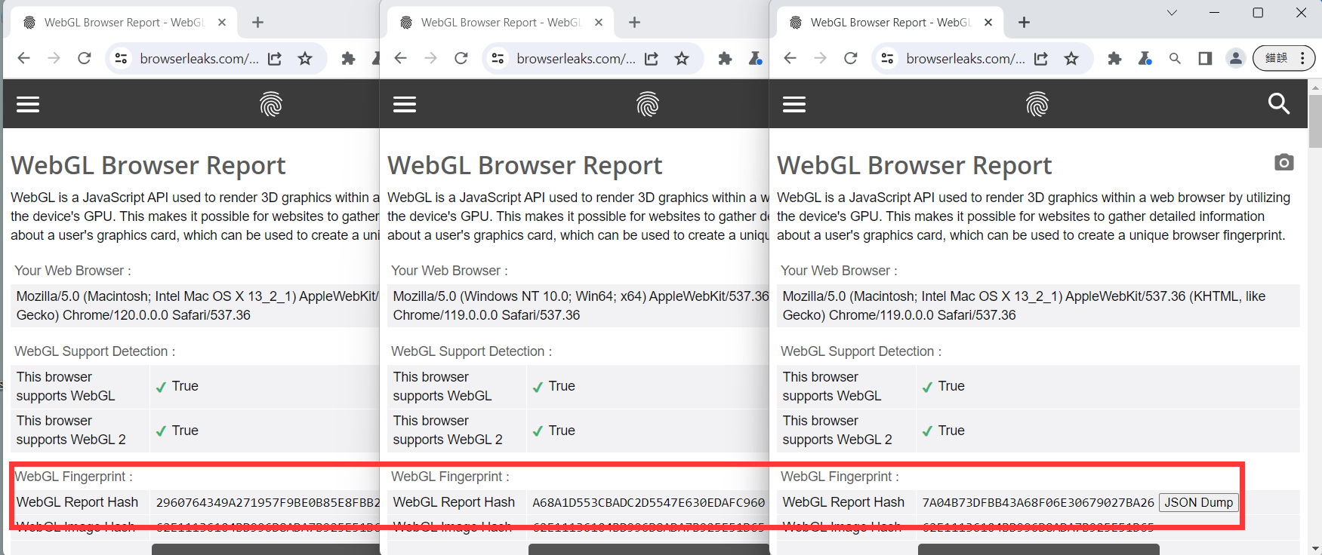1322x555 pixels.
Task: Open the side panel icon in the browser toolbar
Action: pos(1205,58)
